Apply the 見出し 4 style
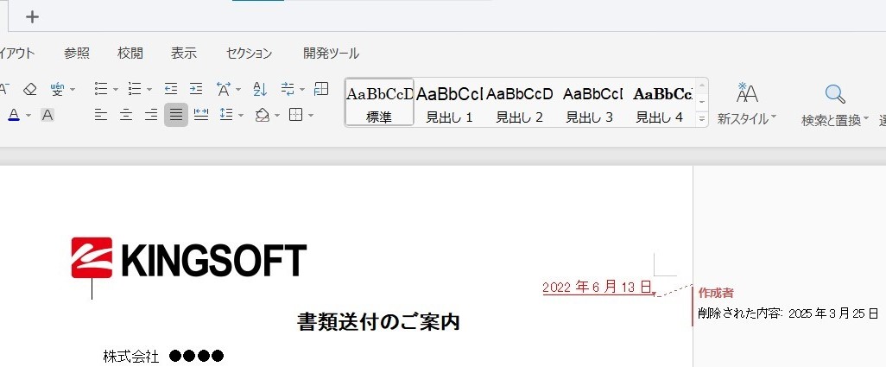 (660, 102)
